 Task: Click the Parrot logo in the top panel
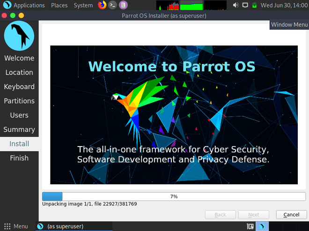point(7,5)
